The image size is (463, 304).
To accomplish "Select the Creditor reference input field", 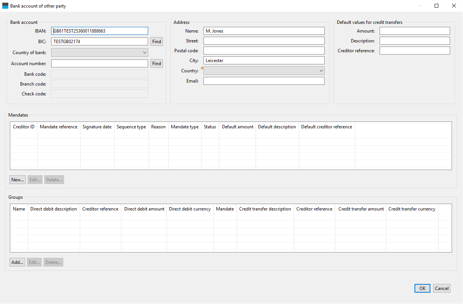I will [x=415, y=51].
